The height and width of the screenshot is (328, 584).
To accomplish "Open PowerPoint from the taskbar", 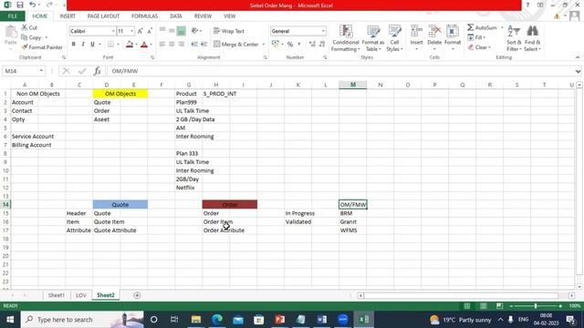I will point(280,320).
